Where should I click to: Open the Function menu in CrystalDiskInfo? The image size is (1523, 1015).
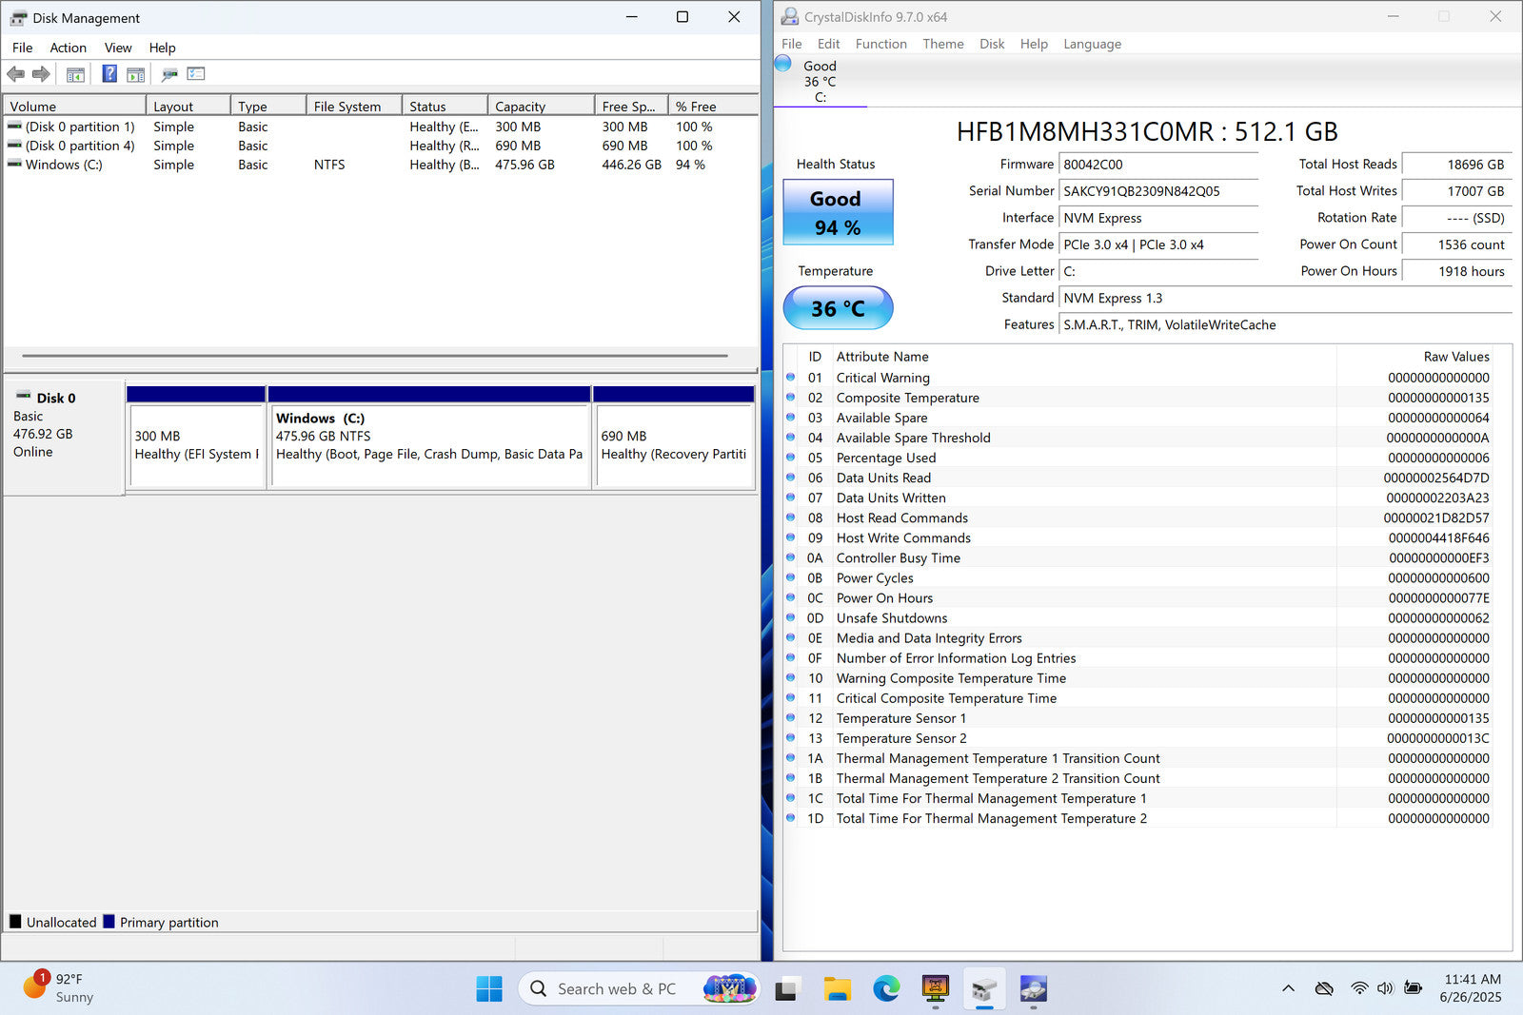880,44
